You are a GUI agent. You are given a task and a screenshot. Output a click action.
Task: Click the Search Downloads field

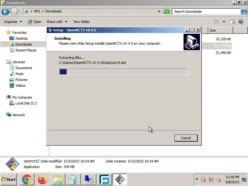(x=206, y=11)
